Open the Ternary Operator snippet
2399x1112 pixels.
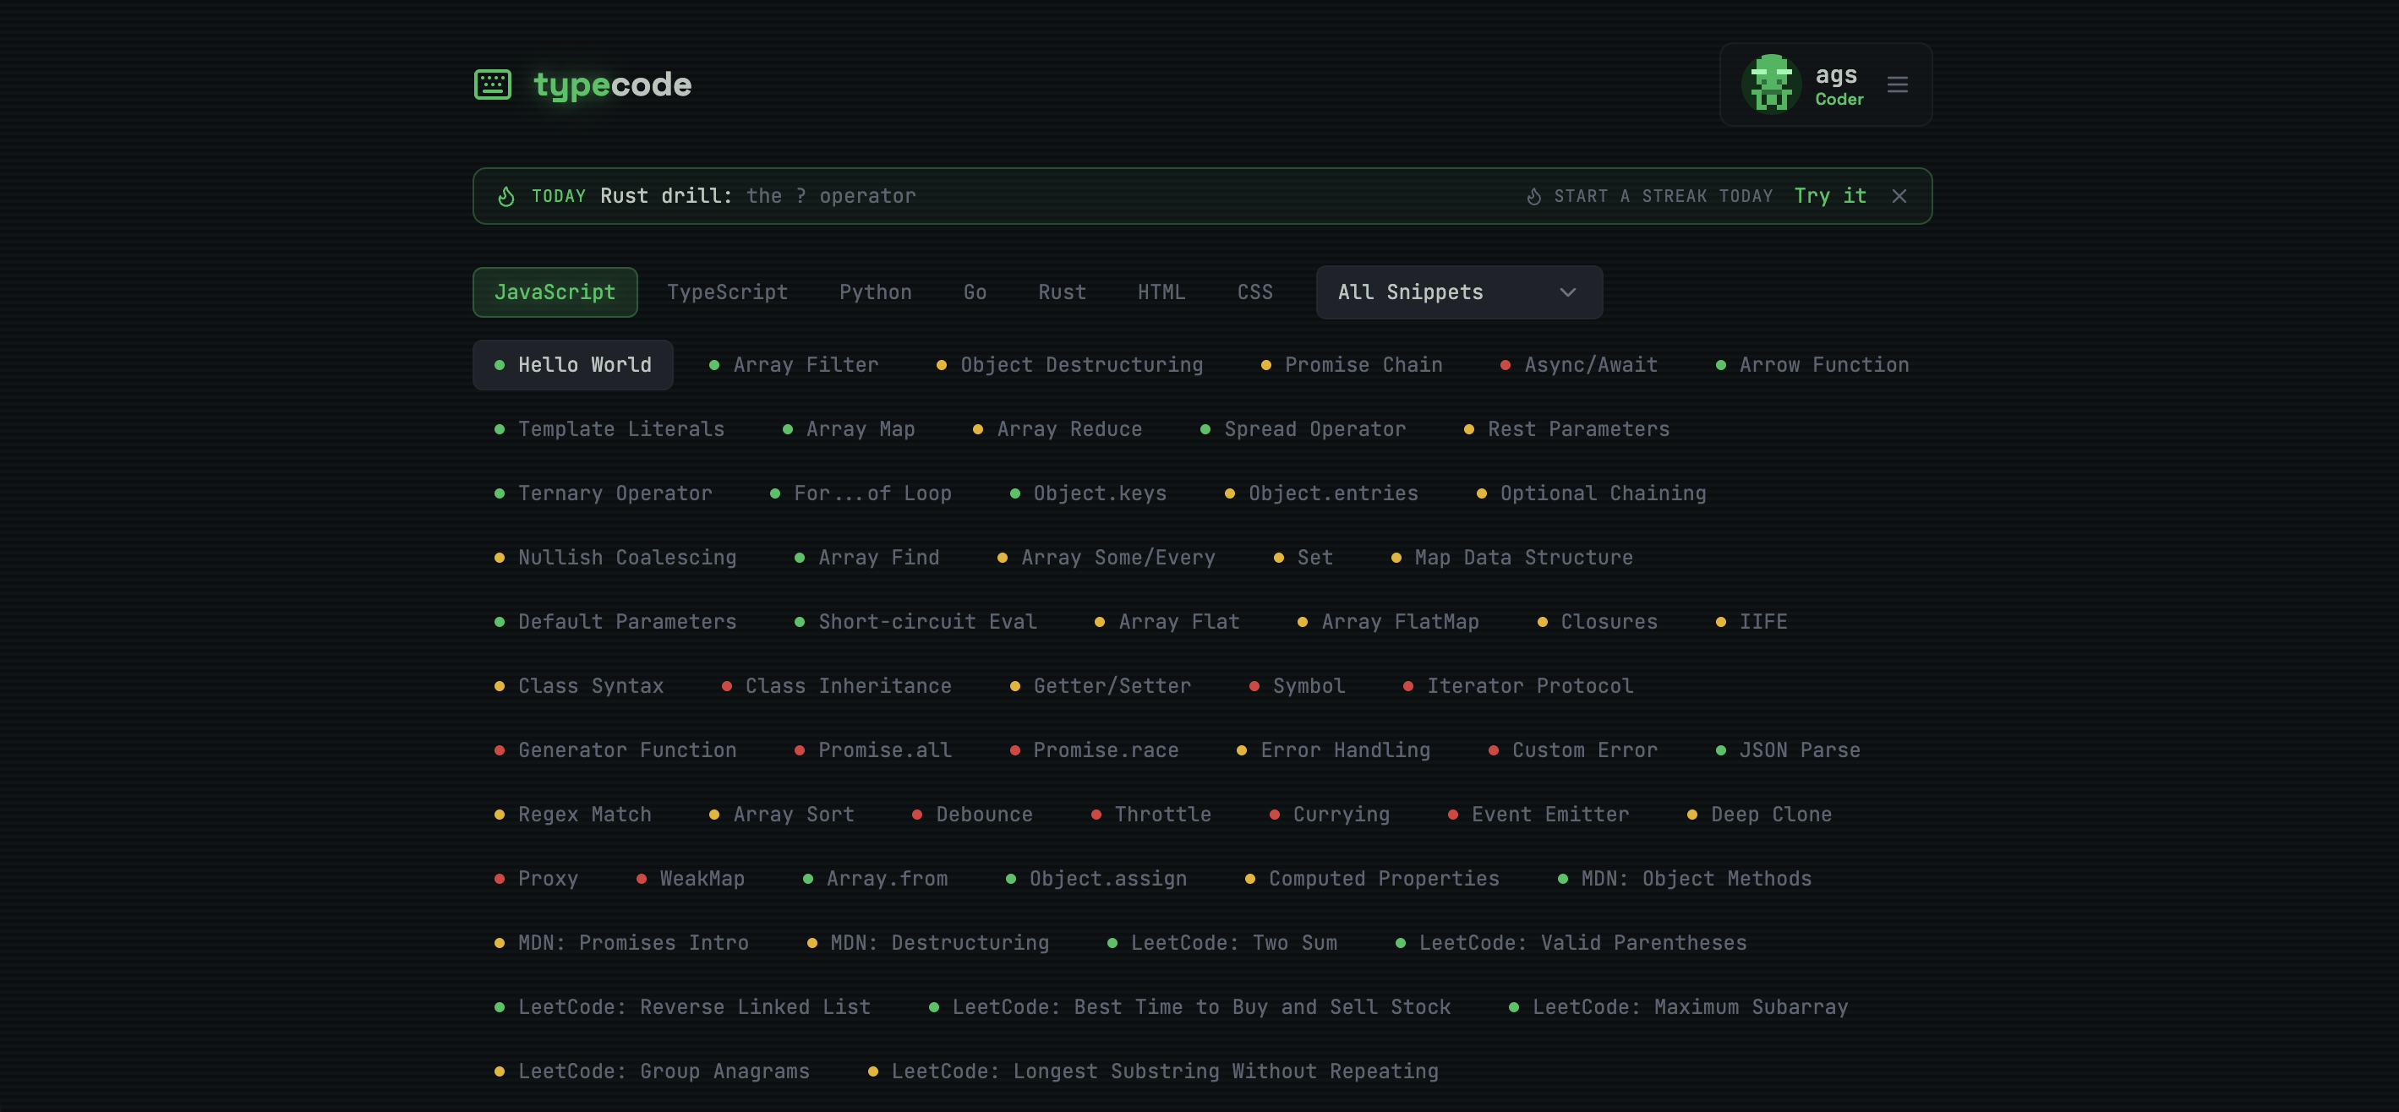click(x=604, y=493)
